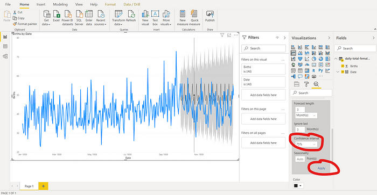Create a New measure
The image size is (377, 195).
click(183, 18)
